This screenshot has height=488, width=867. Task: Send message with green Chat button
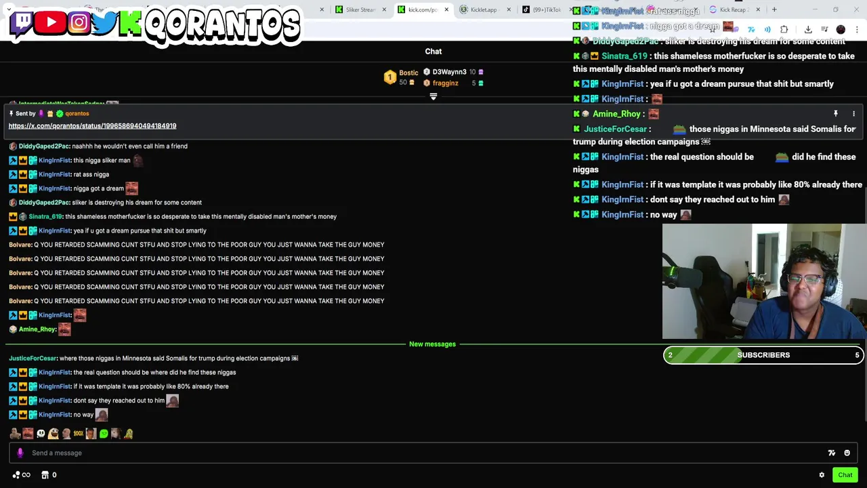click(845, 475)
